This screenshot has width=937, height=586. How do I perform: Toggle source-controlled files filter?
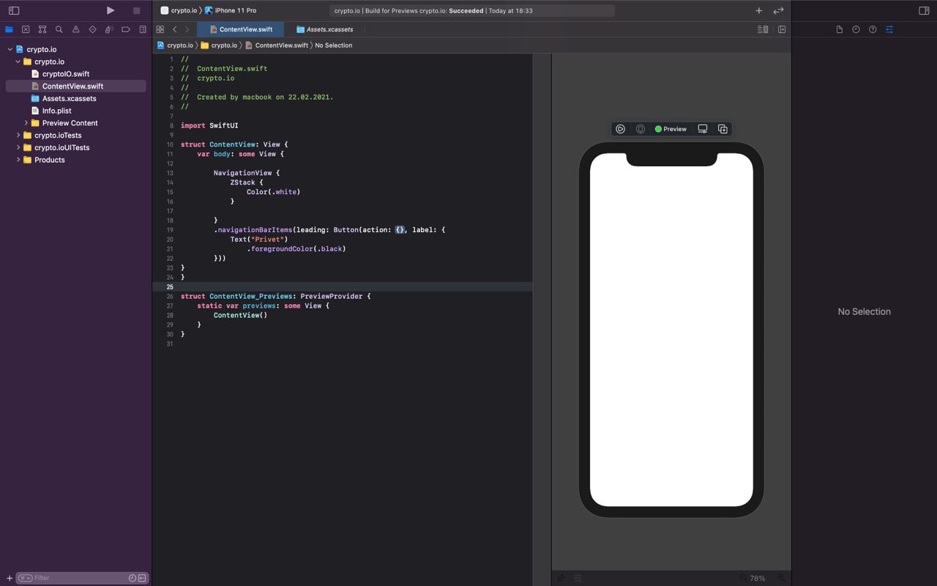point(142,578)
